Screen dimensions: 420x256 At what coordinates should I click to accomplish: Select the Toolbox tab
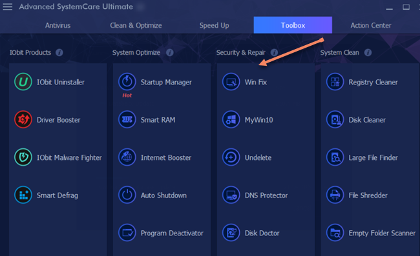[x=293, y=25]
